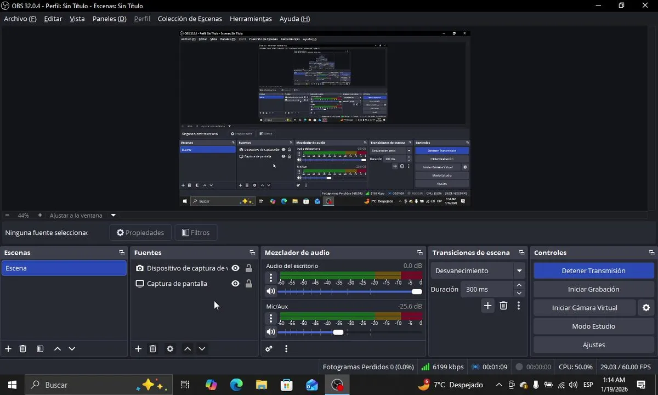Open File Explorer from the taskbar
This screenshot has height=395, width=658.
[x=262, y=385]
